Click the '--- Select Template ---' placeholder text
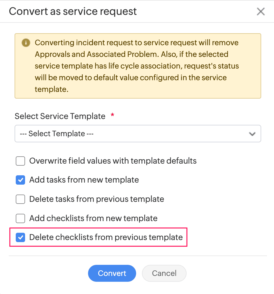Screen dimensions: 274x294 tap(57, 134)
